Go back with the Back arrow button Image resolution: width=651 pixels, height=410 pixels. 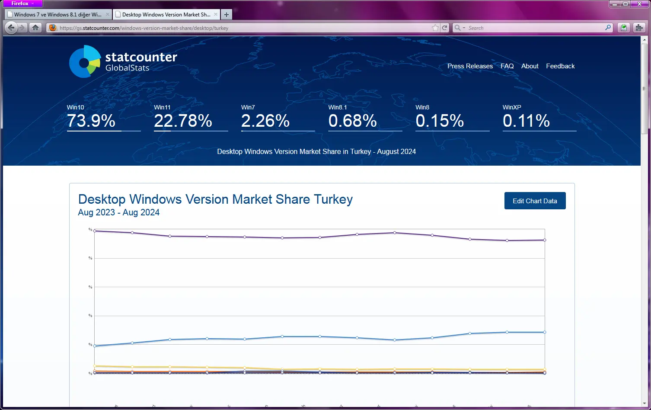11,28
